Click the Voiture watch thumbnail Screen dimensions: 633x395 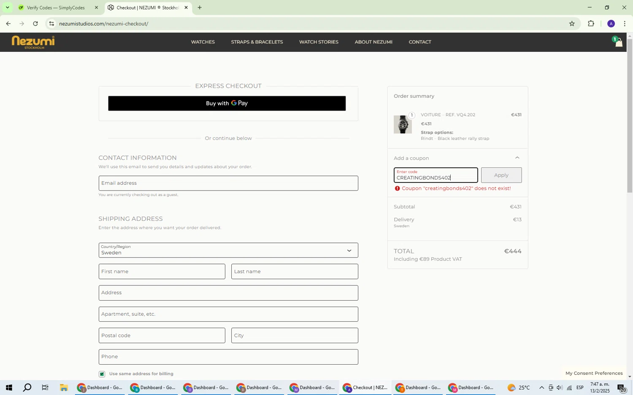(403, 124)
